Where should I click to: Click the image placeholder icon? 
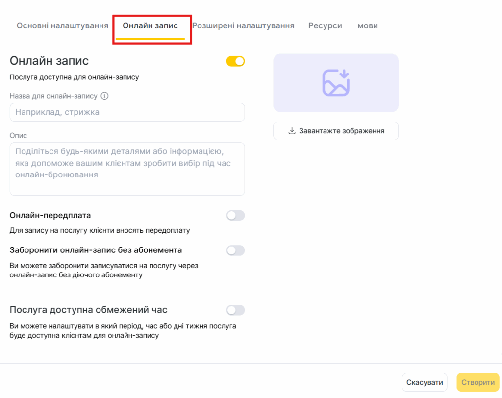pos(336,82)
